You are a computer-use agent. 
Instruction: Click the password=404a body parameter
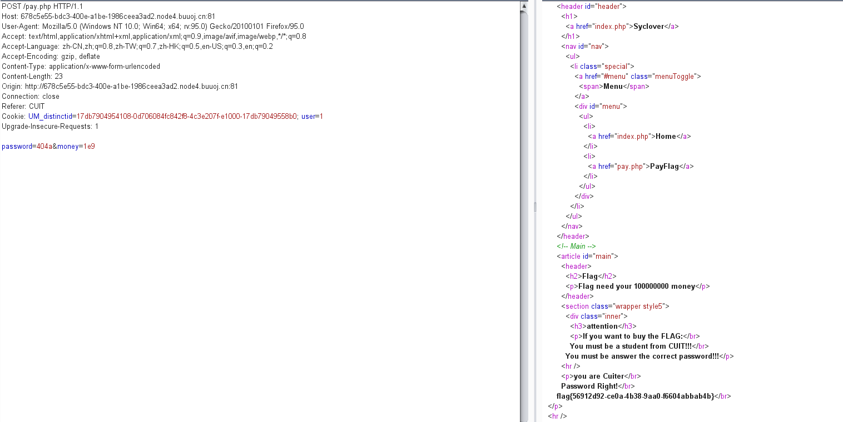27,147
